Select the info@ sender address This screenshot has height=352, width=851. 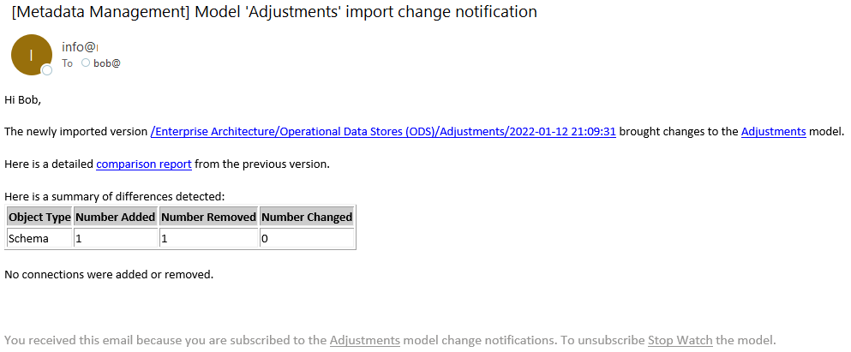(80, 47)
